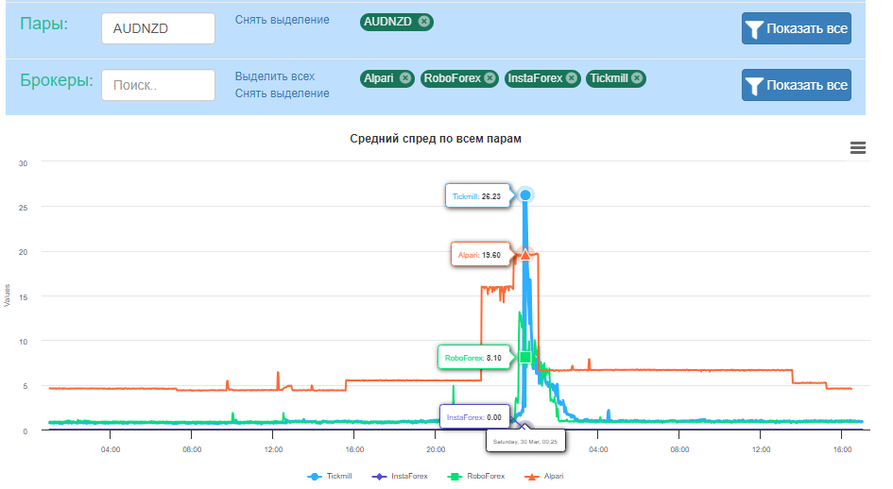
Task: Click the RoboForex: 8.10 tooltip label
Action: (x=473, y=358)
